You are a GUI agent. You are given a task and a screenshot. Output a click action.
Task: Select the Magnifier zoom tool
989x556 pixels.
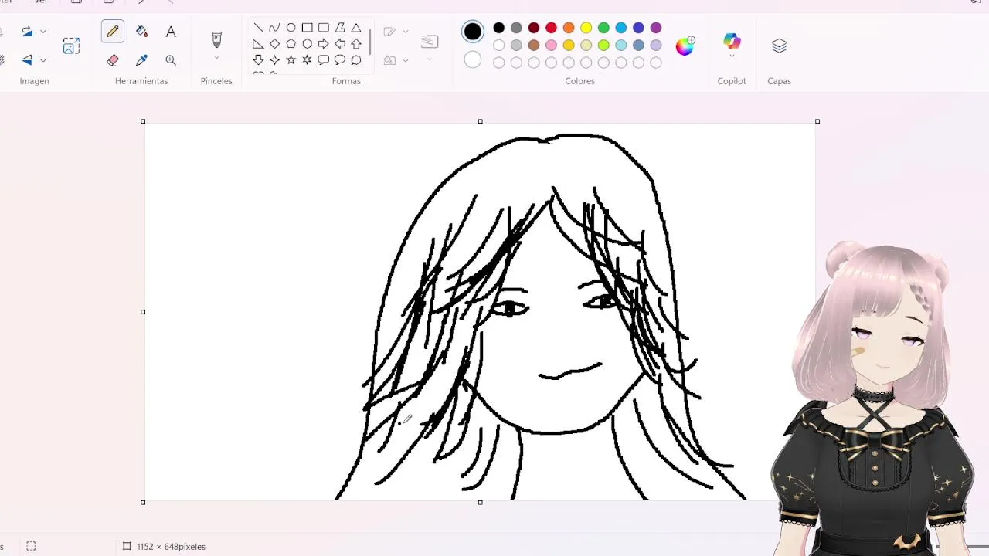171,60
